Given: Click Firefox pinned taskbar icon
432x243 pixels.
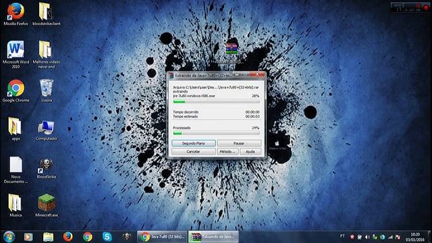Looking at the screenshot, I should pos(67,237).
